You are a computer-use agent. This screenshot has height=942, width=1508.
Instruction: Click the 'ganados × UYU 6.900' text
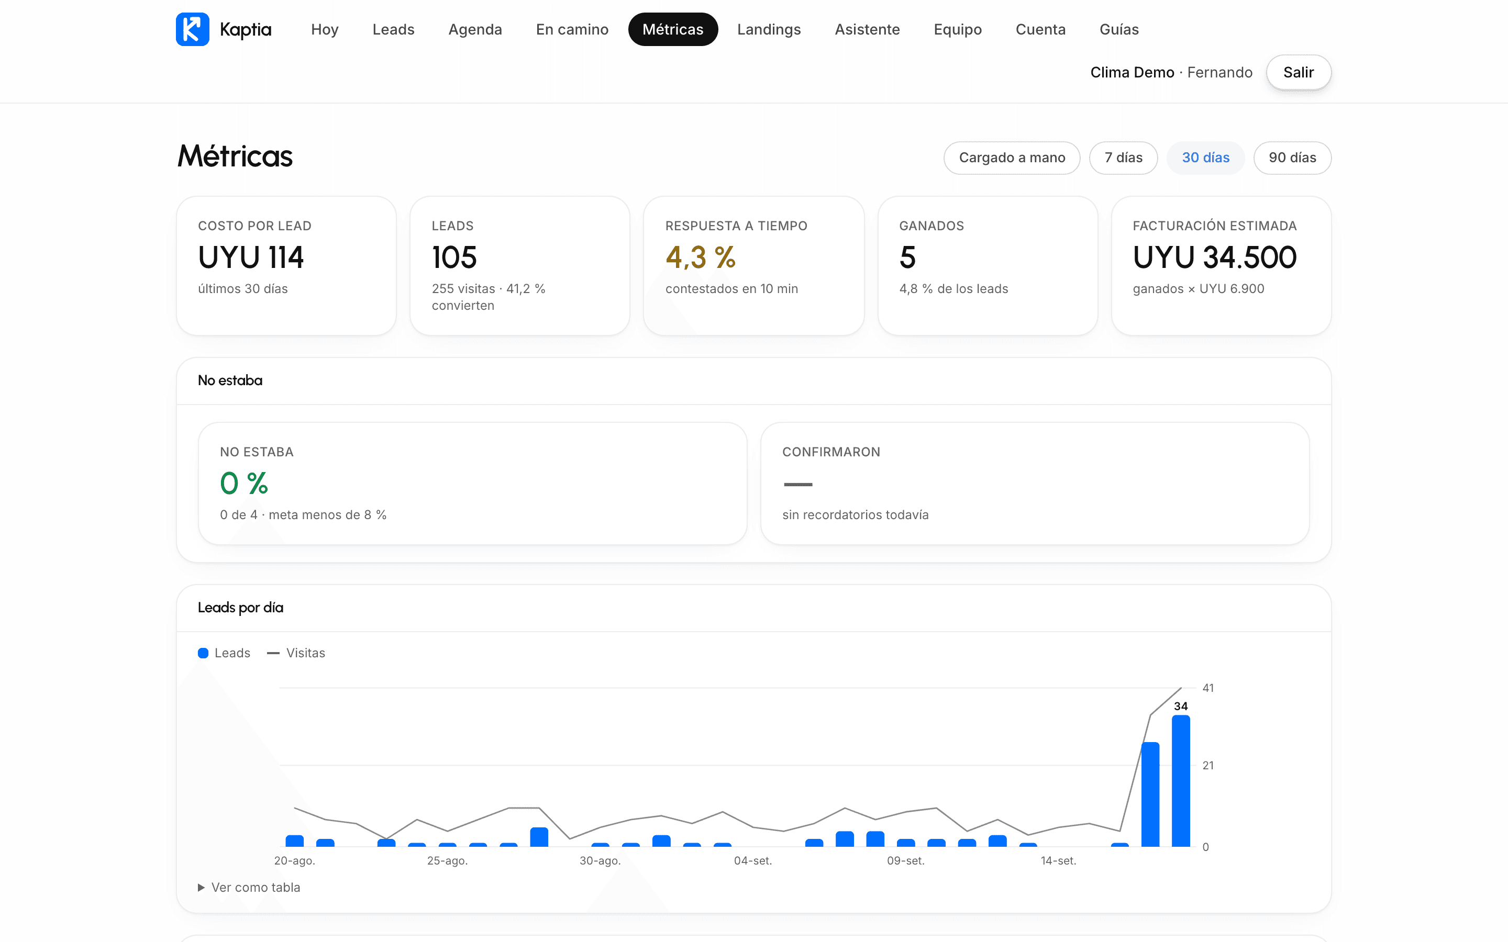click(x=1199, y=288)
